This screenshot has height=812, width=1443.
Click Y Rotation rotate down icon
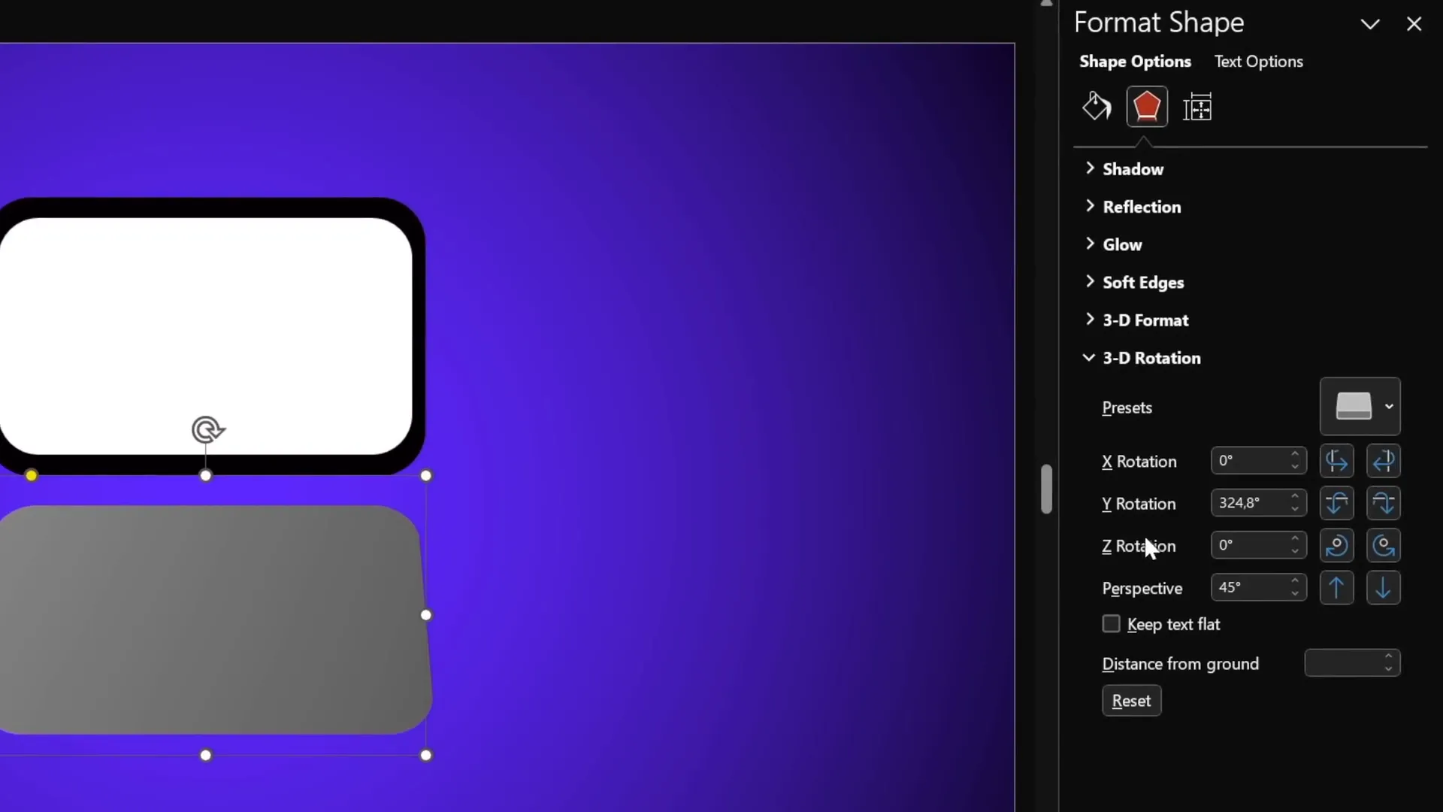(1383, 503)
